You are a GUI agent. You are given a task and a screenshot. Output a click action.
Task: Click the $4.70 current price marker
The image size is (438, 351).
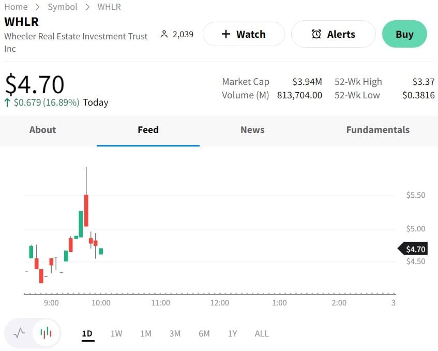[x=415, y=249]
